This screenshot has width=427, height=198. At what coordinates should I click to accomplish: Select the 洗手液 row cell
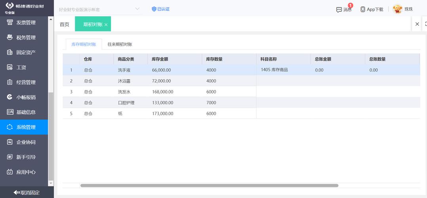pos(130,70)
